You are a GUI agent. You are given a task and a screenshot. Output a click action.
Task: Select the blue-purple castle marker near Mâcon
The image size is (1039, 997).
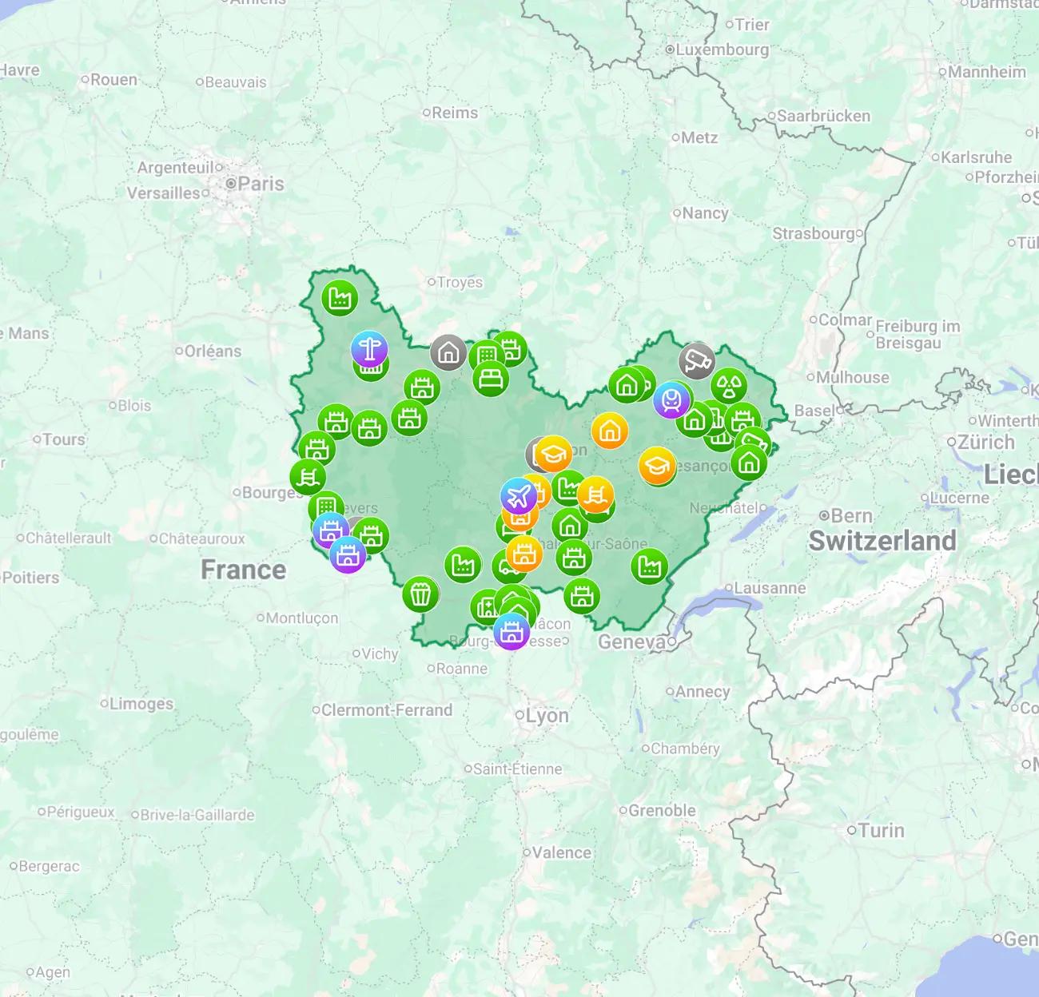coord(512,632)
